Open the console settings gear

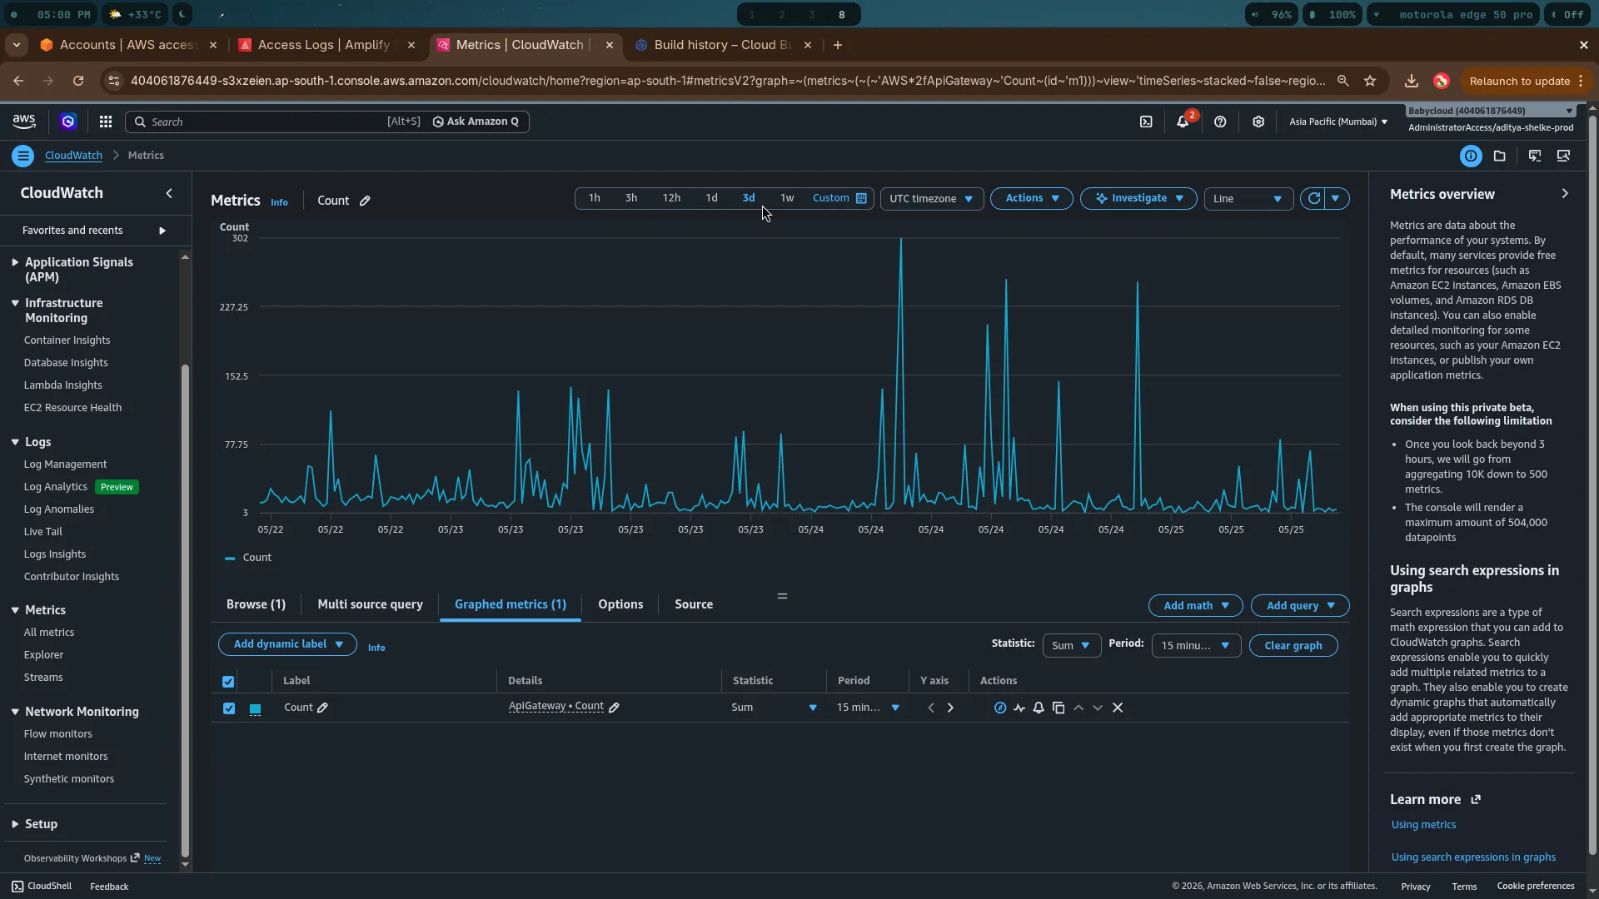1258,122
